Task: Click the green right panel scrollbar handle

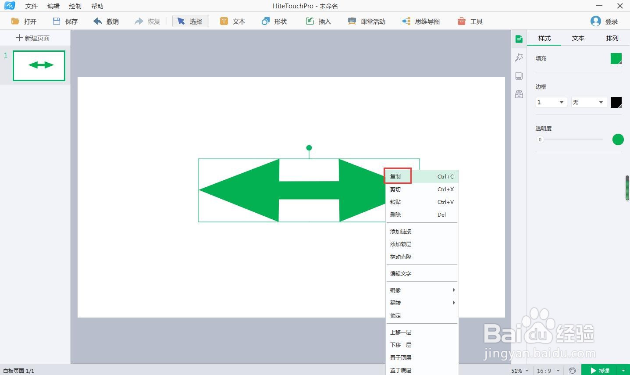Action: (627, 188)
